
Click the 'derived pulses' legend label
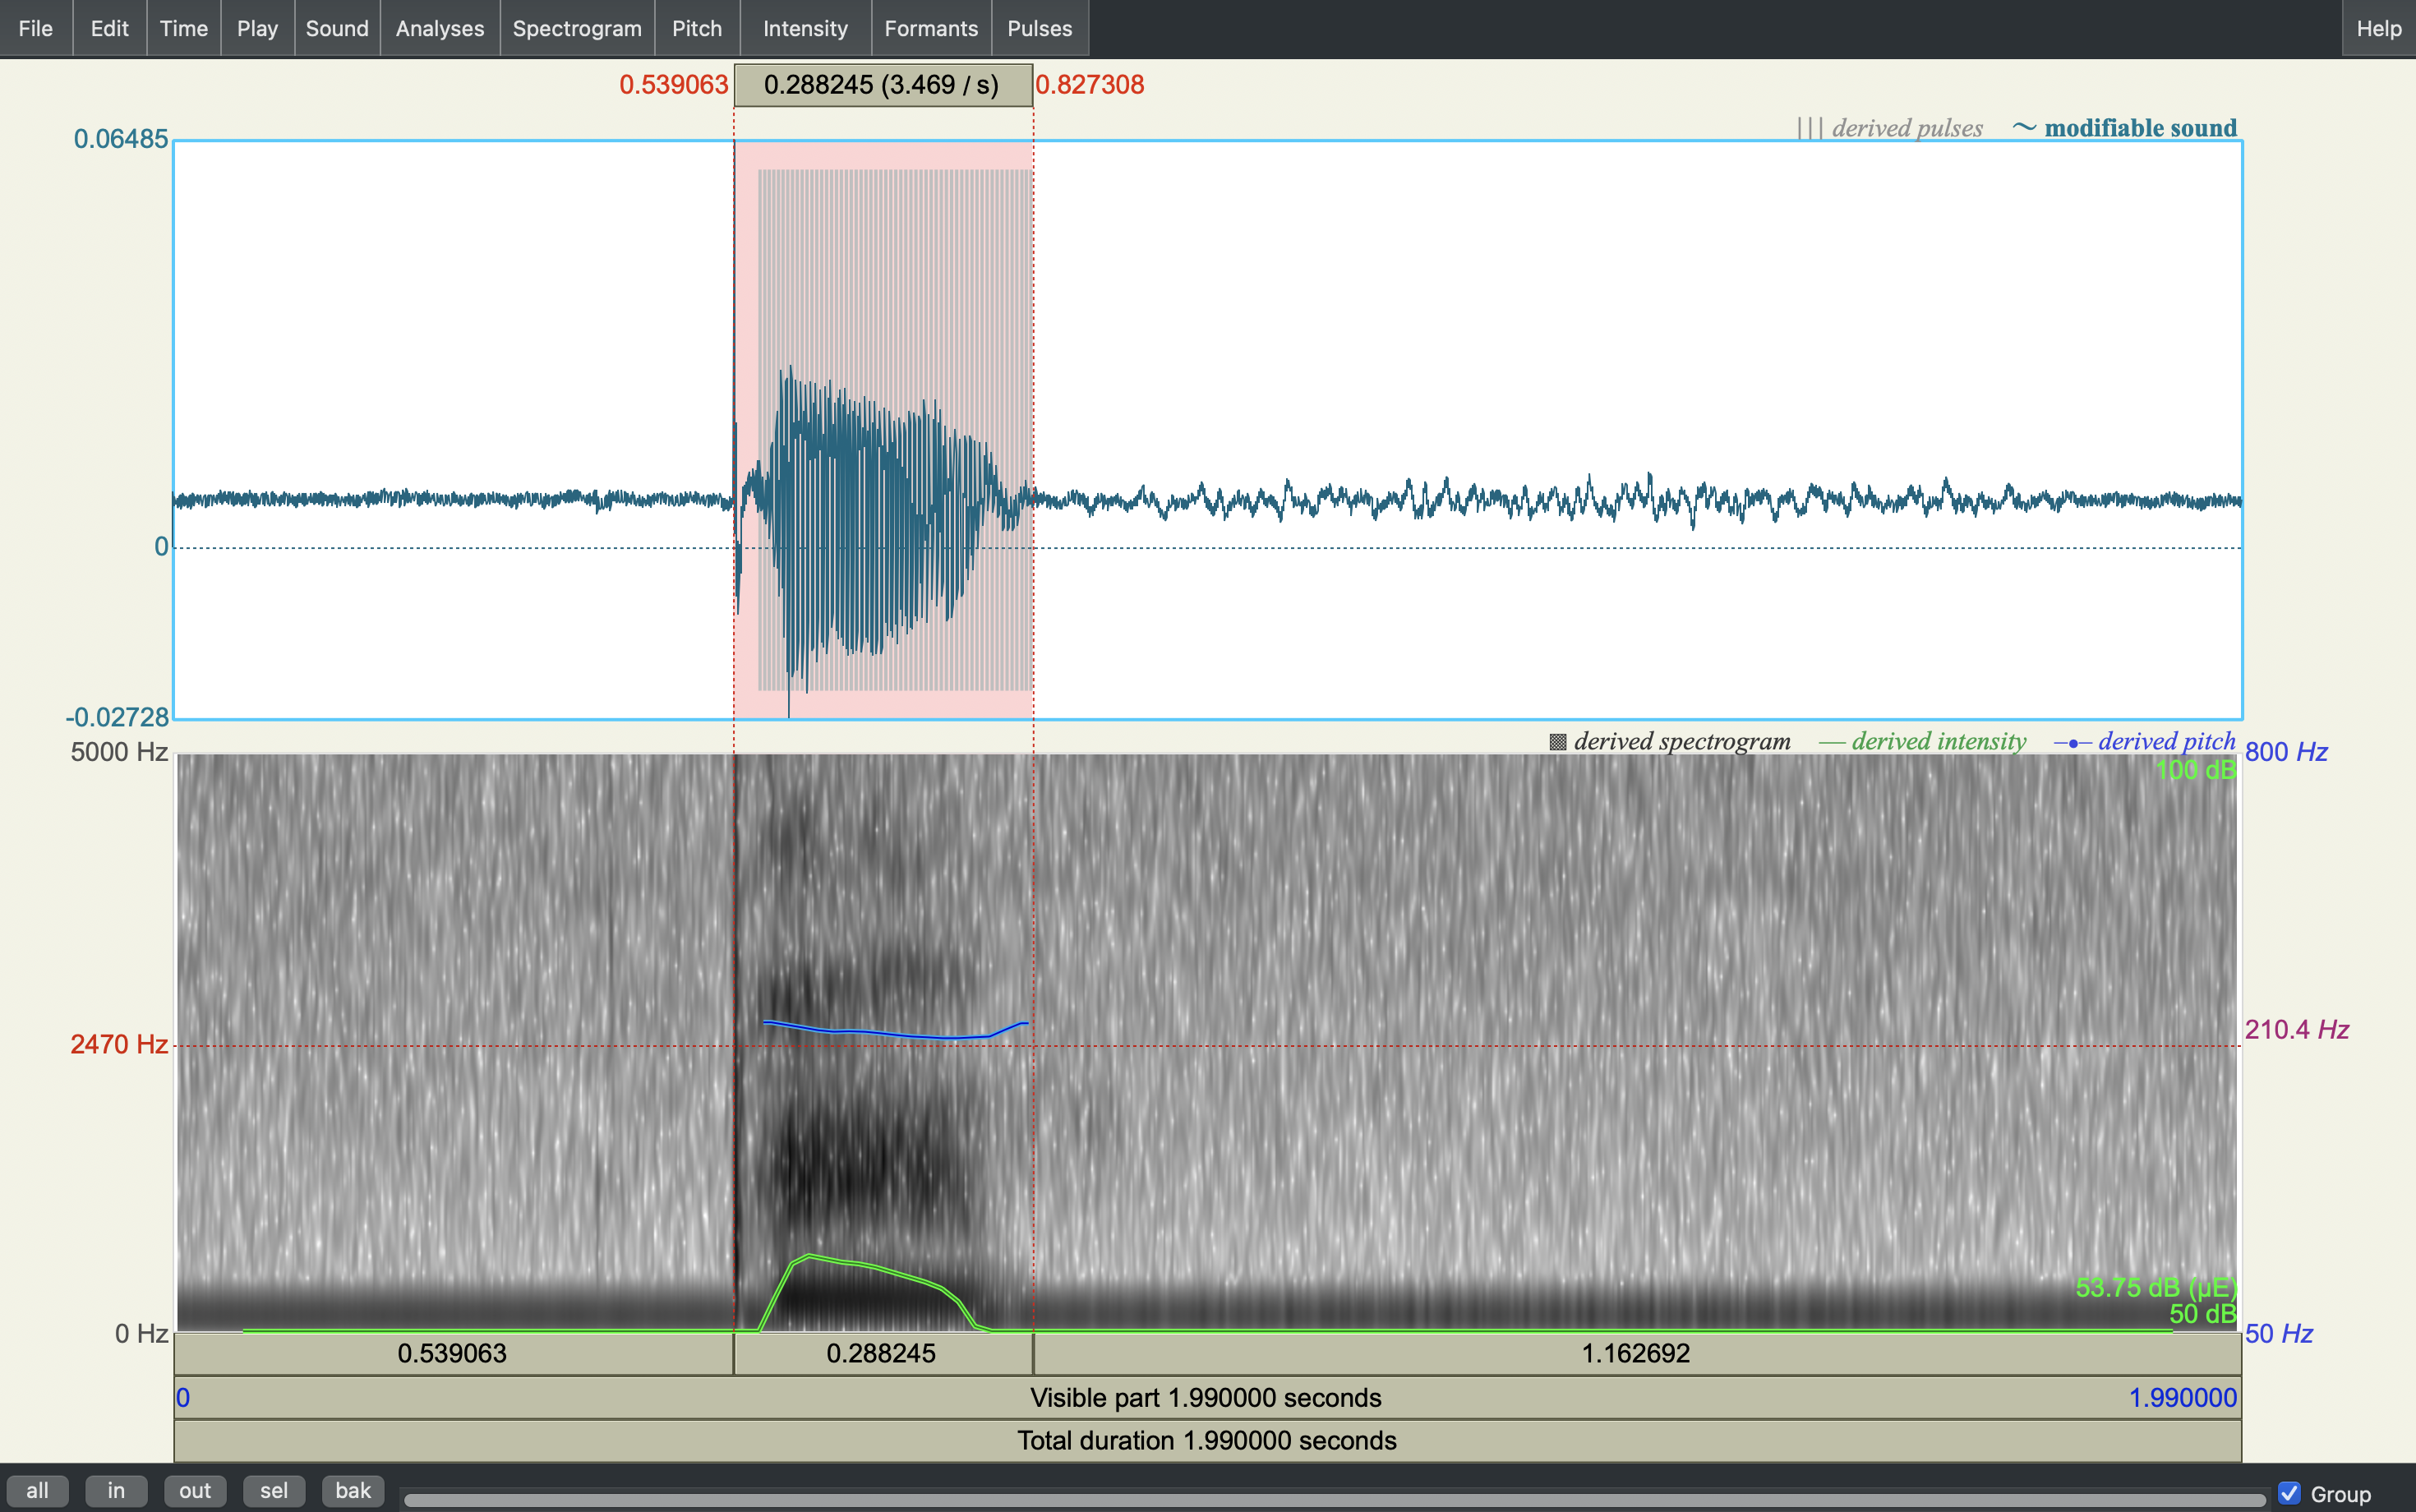pos(1907,128)
